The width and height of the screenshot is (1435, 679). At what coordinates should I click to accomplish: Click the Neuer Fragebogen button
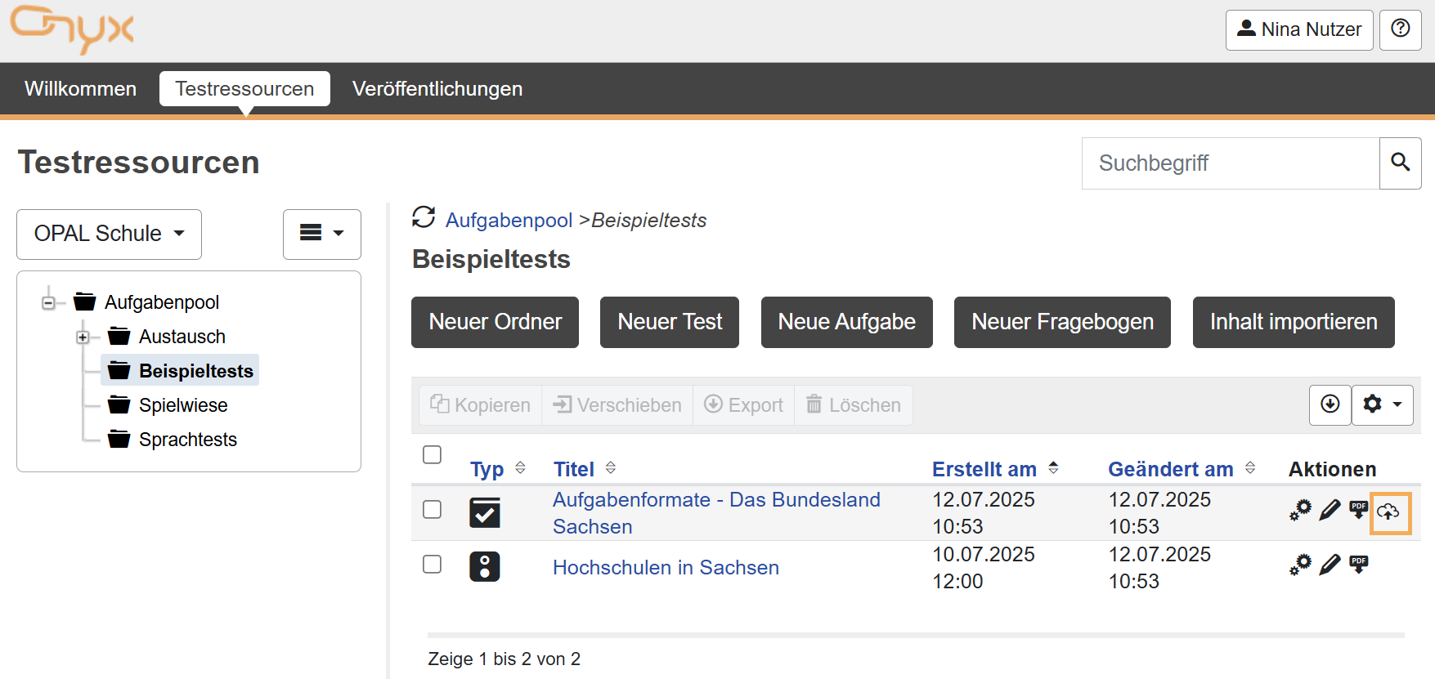1062,322
